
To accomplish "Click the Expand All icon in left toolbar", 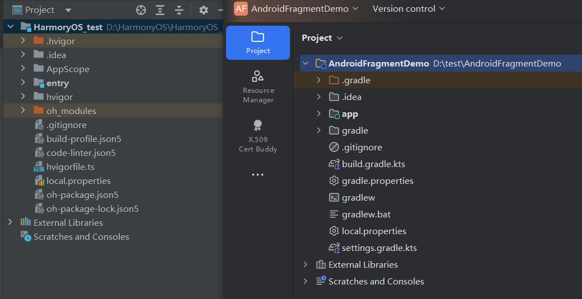I will click(160, 10).
